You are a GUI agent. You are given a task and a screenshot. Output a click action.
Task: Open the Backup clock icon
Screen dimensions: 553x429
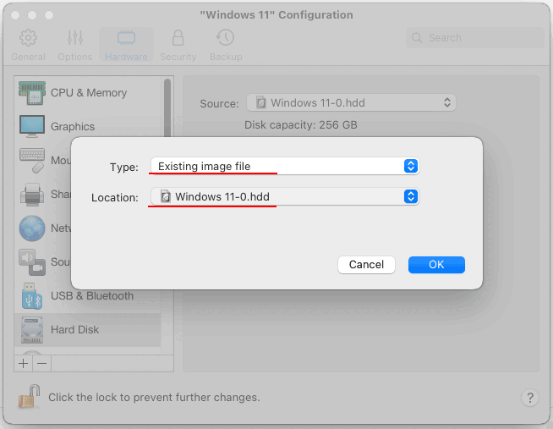[226, 38]
